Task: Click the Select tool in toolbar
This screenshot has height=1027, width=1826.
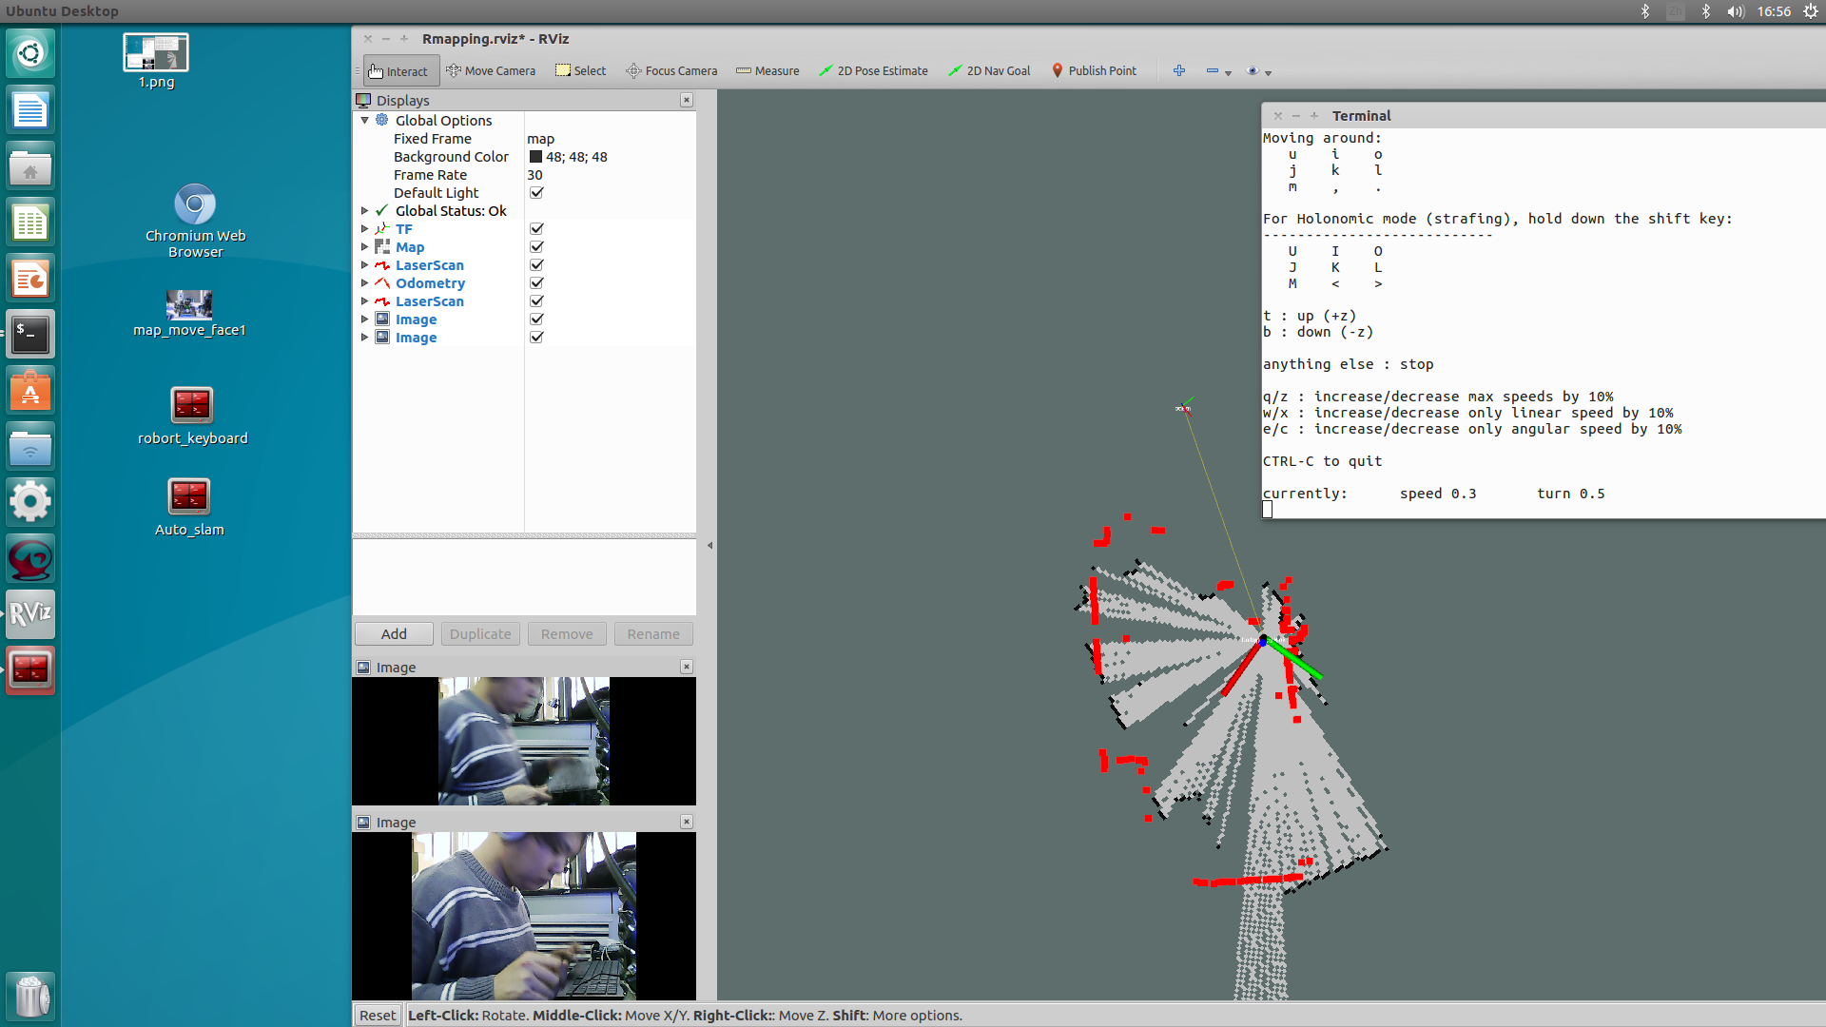Action: click(580, 71)
